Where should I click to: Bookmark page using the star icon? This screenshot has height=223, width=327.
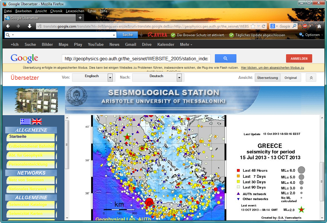[253, 26]
